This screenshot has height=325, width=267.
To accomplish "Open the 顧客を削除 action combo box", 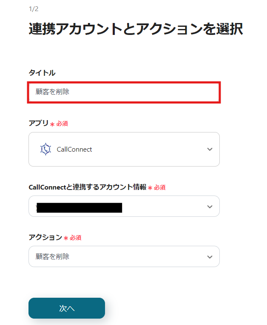I will (x=115, y=256).
